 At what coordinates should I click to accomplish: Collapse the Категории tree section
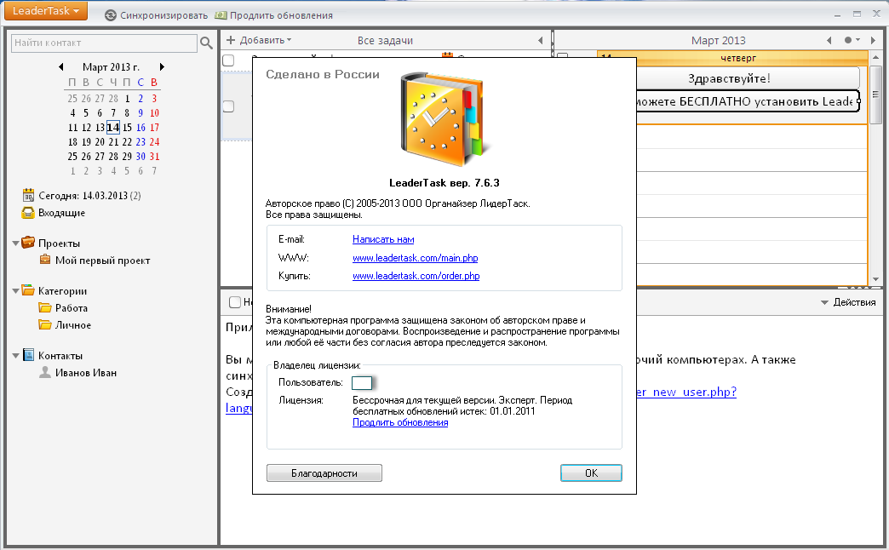pos(16,291)
